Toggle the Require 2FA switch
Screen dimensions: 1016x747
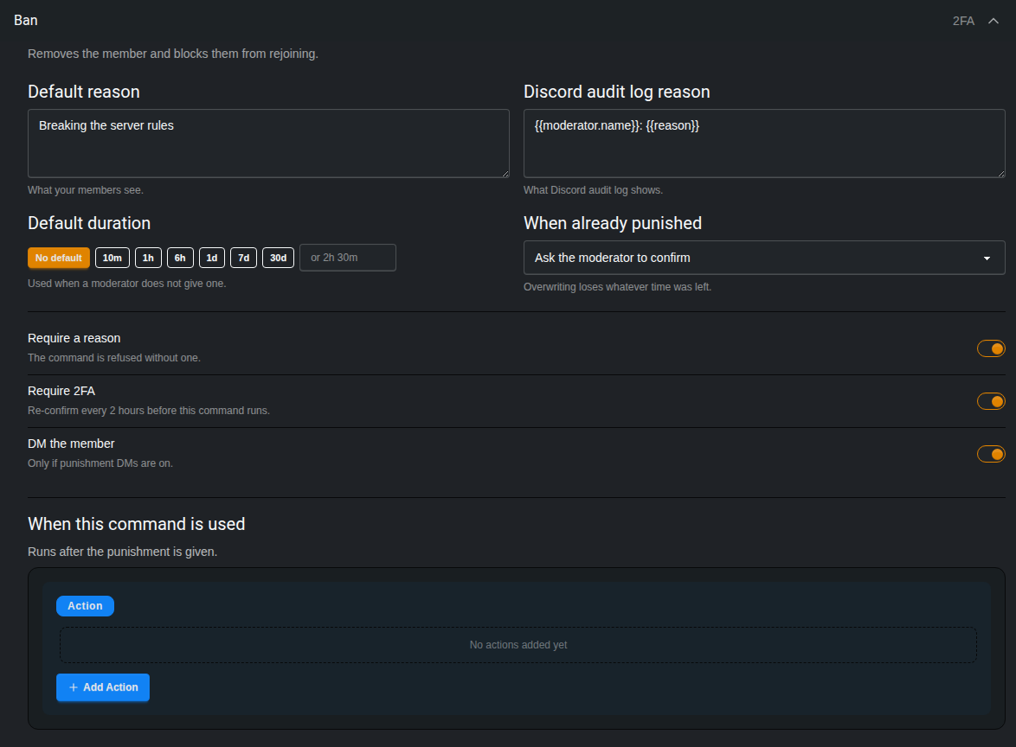(991, 401)
